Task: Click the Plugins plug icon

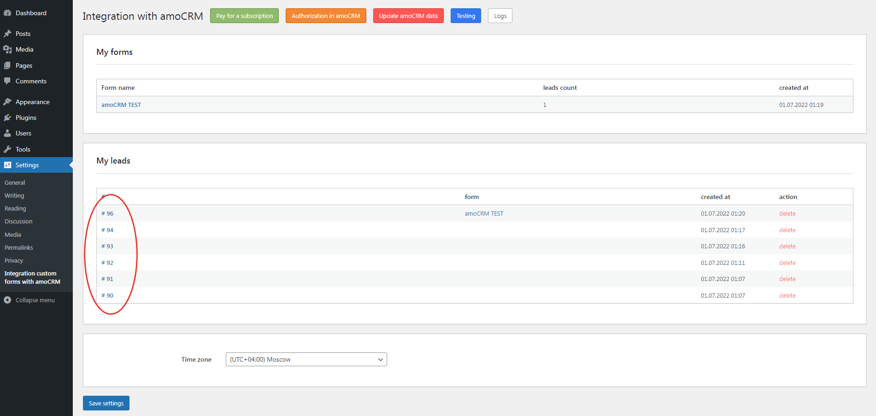Action: 7,117
